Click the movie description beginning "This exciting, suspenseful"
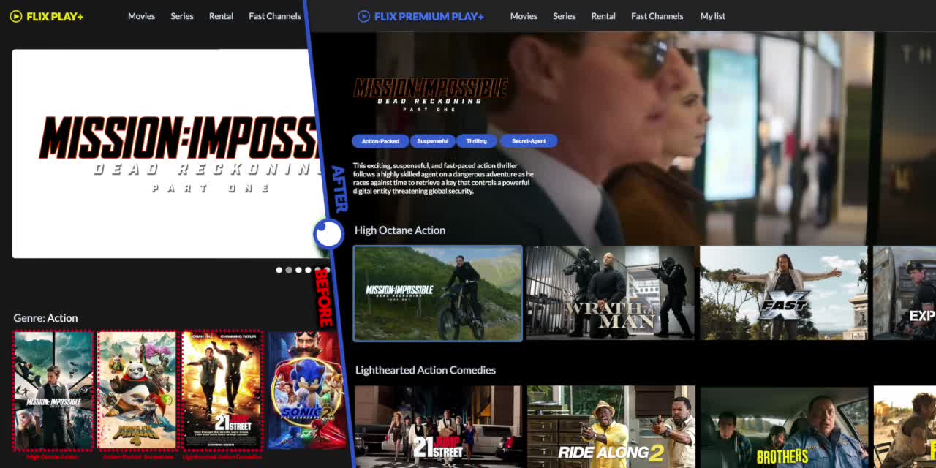936x468 pixels. 443,178
